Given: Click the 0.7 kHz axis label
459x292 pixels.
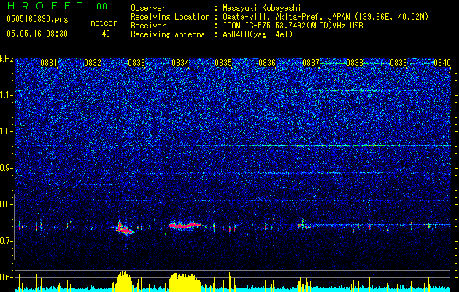Looking at the screenshot, I should click(x=6, y=241).
